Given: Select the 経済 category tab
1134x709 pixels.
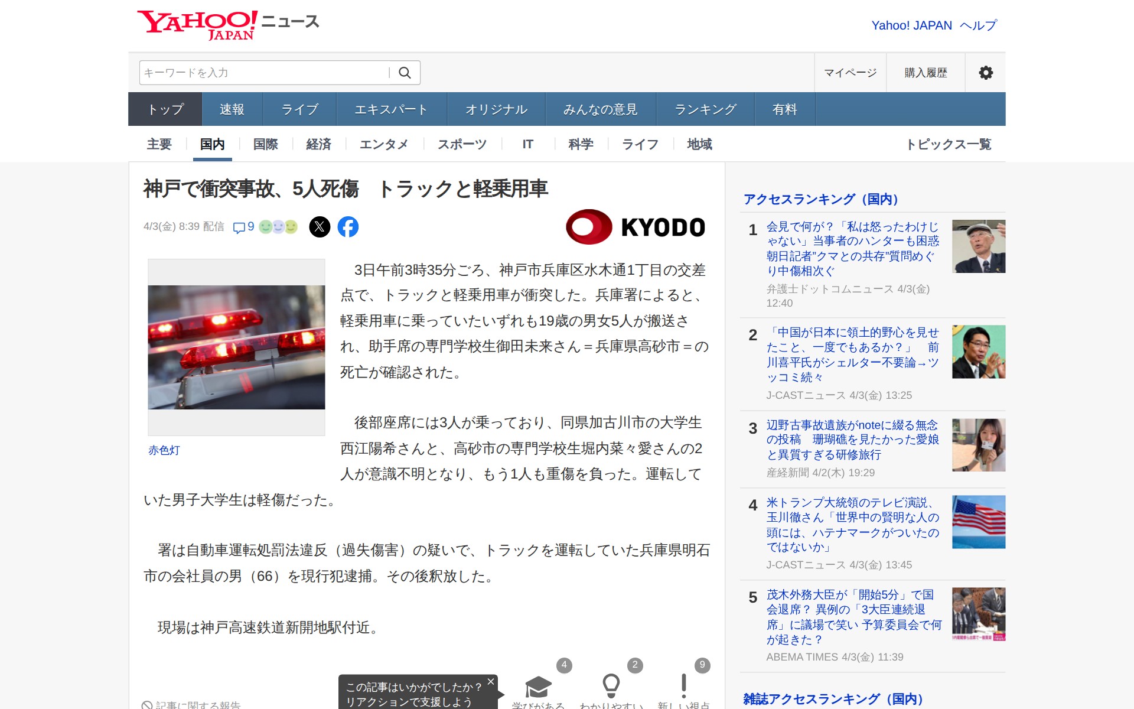Looking at the screenshot, I should (318, 144).
